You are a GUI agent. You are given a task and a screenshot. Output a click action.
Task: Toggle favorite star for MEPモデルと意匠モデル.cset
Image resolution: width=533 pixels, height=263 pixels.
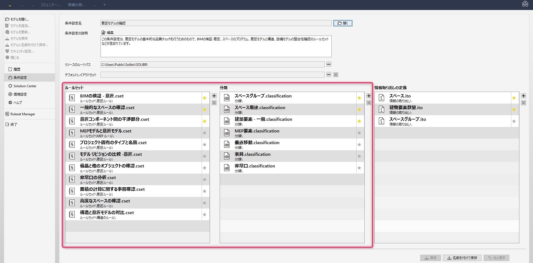205,133
